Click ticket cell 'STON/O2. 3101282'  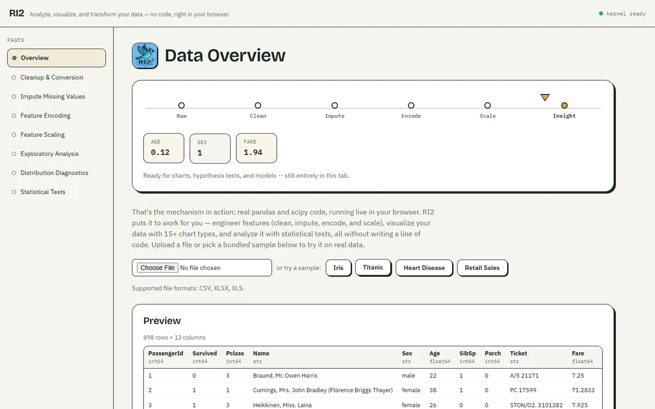coord(536,405)
